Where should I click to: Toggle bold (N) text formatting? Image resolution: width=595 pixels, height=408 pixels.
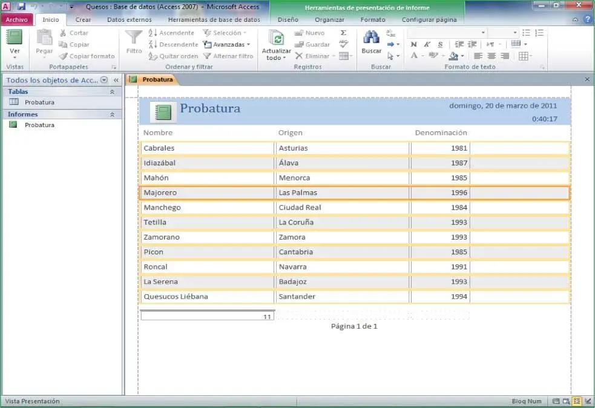point(413,44)
